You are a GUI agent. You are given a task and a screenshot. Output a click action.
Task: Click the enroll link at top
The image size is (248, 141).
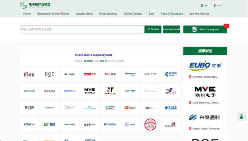point(218,5)
